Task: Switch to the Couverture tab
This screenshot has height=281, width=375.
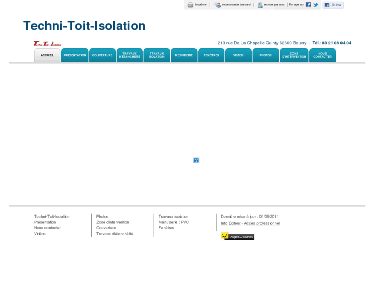Action: 102,56
